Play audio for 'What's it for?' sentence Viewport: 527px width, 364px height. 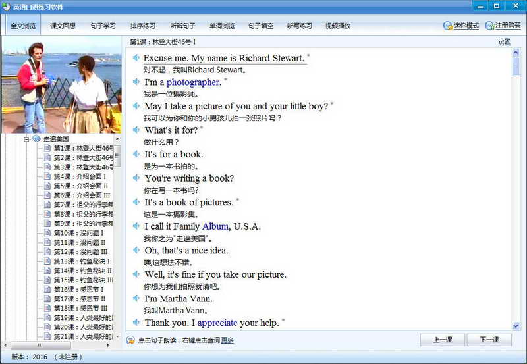pyautogui.click(x=136, y=130)
